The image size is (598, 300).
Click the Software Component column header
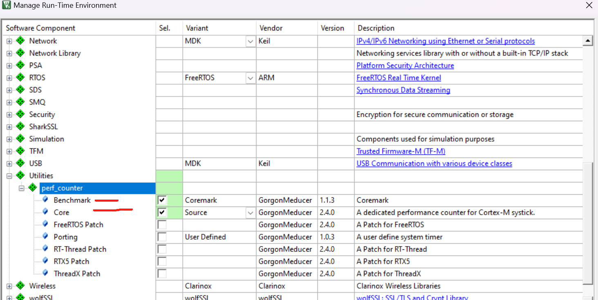click(79, 28)
